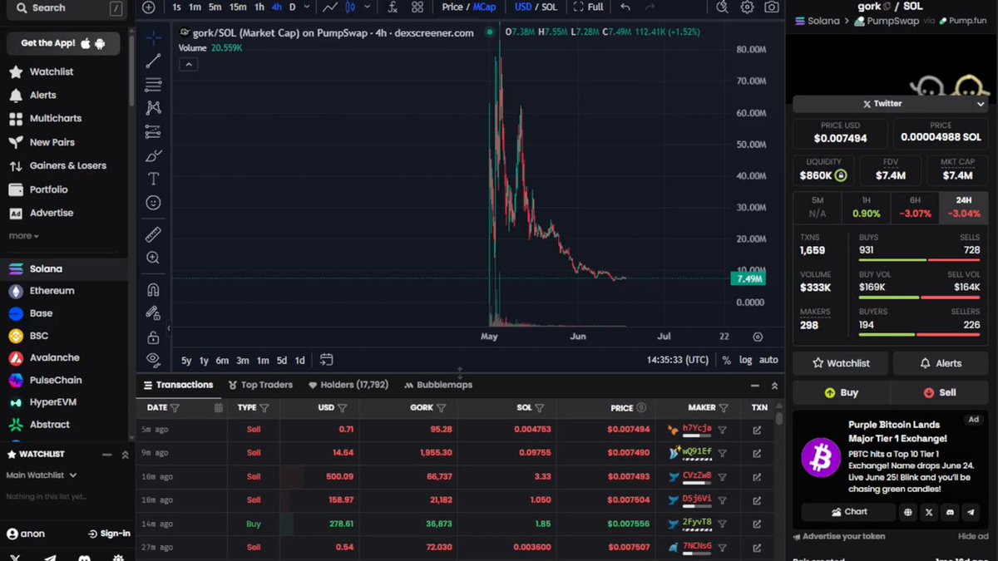Select the pattern drawing tool

pyautogui.click(x=153, y=107)
